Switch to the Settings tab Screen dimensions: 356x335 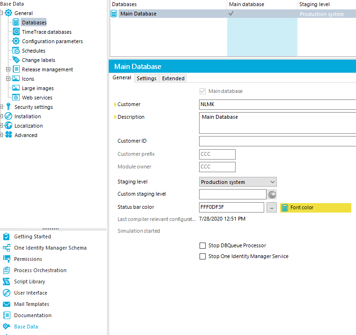click(x=147, y=78)
